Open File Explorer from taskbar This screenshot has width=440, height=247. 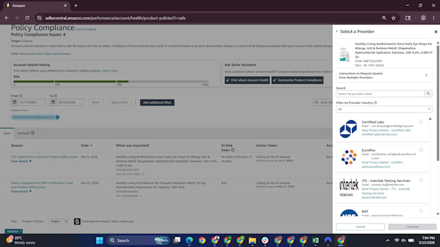[x=252, y=241]
